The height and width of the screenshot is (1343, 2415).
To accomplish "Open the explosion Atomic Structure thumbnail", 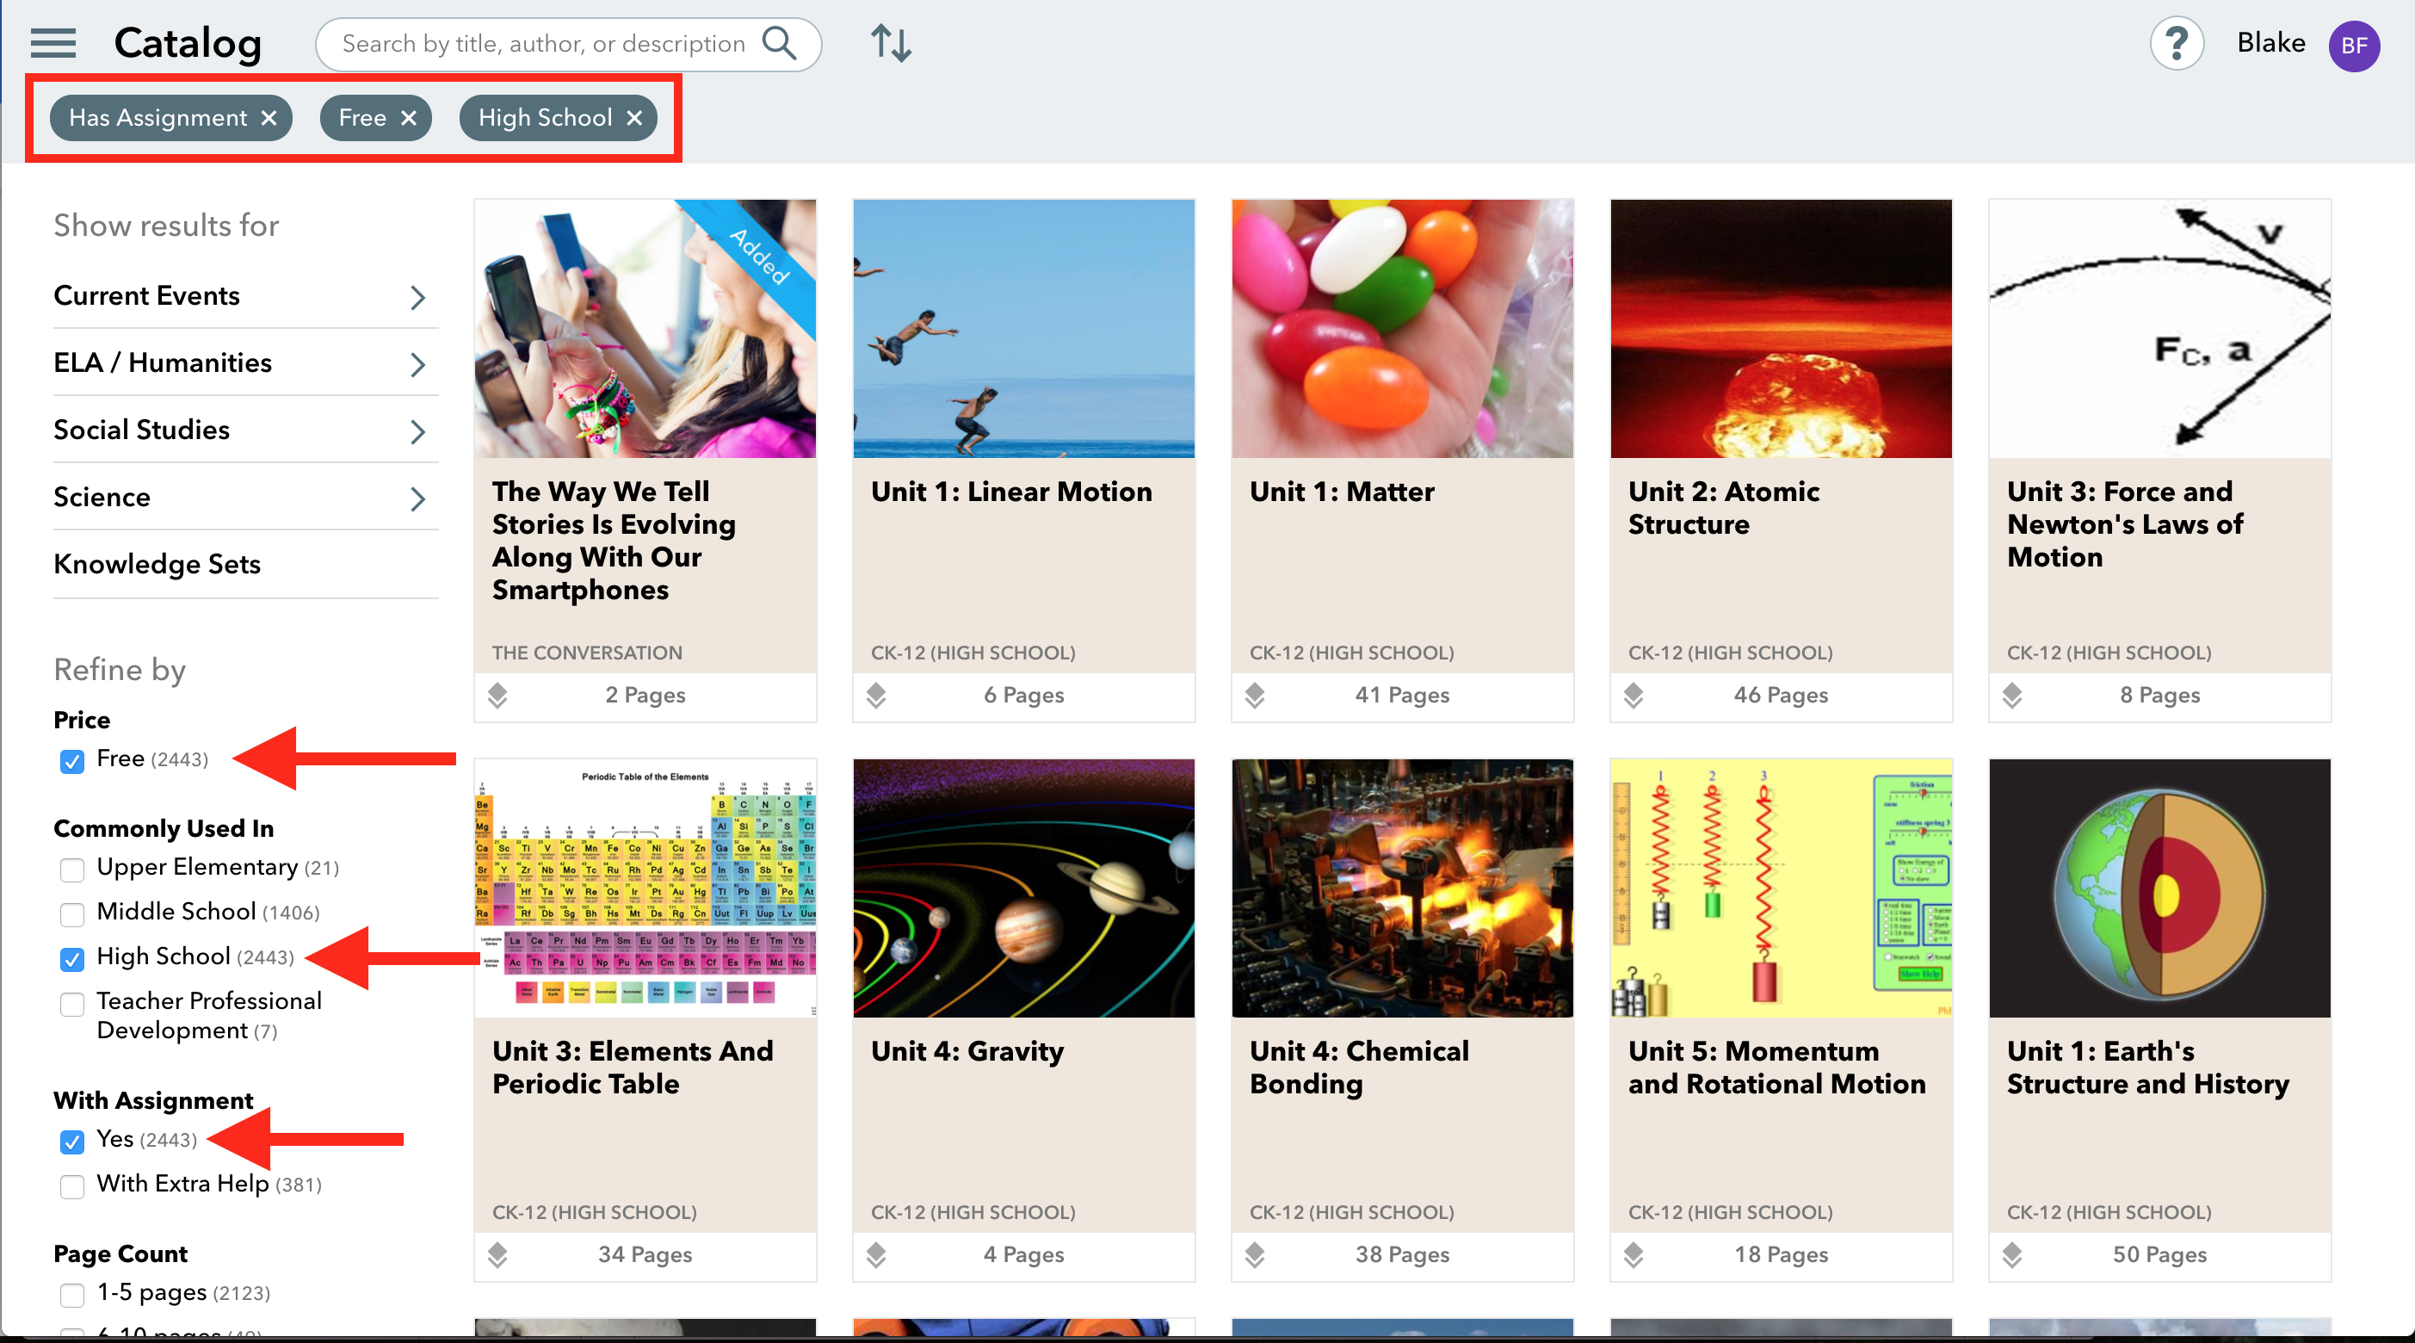I will pos(1782,328).
